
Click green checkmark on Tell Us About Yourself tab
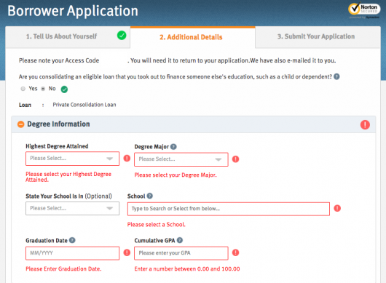122,36
